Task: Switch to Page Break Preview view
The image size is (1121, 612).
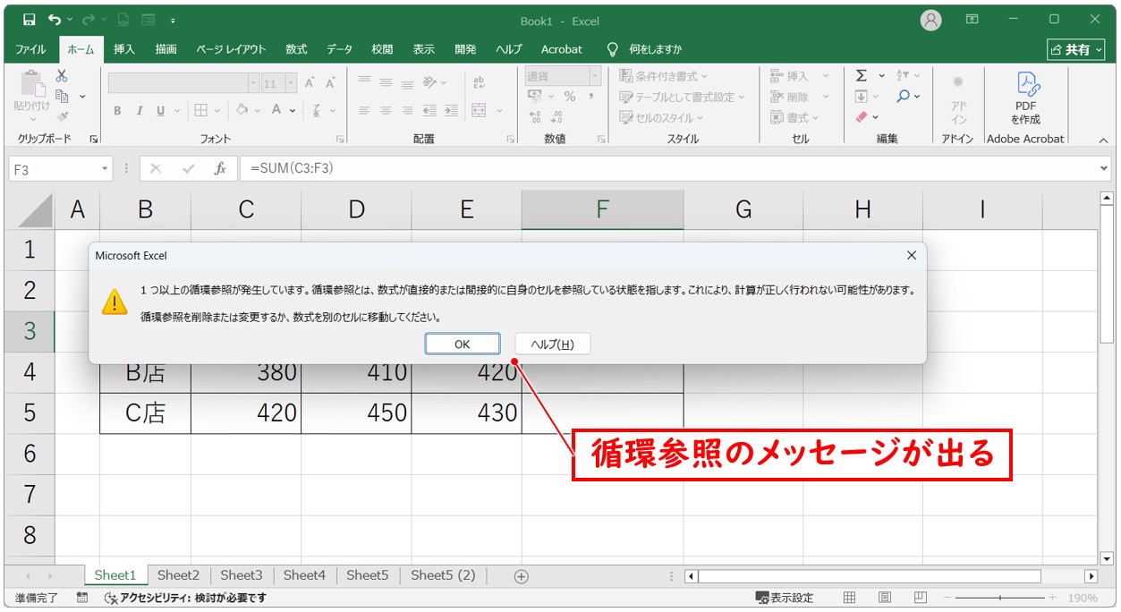Action: pyautogui.click(x=920, y=598)
